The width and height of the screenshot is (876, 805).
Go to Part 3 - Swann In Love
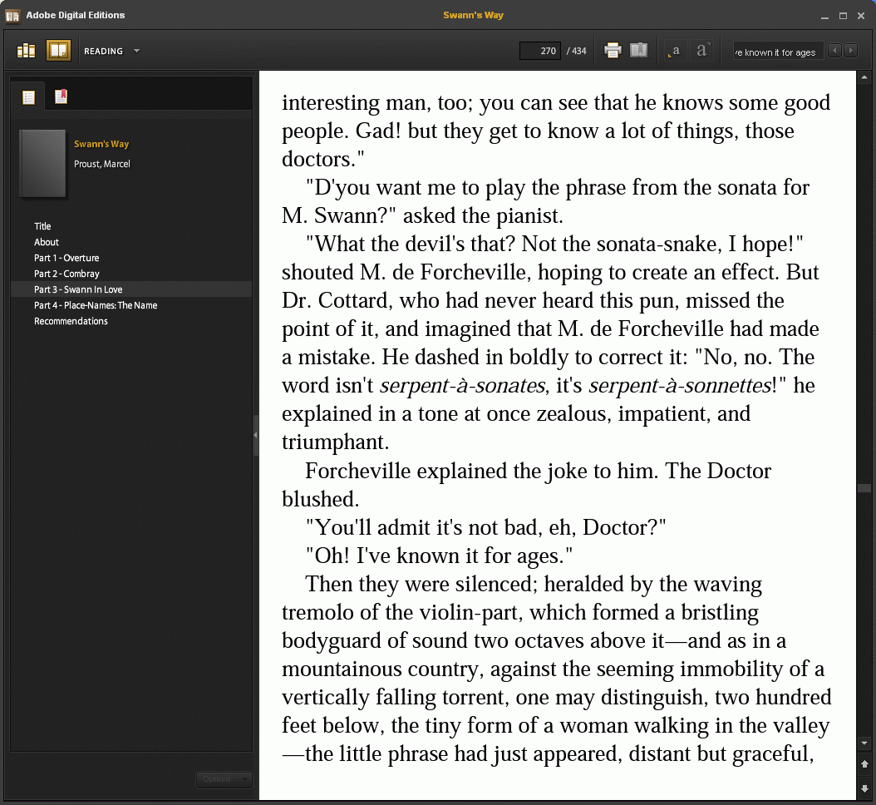click(130, 289)
